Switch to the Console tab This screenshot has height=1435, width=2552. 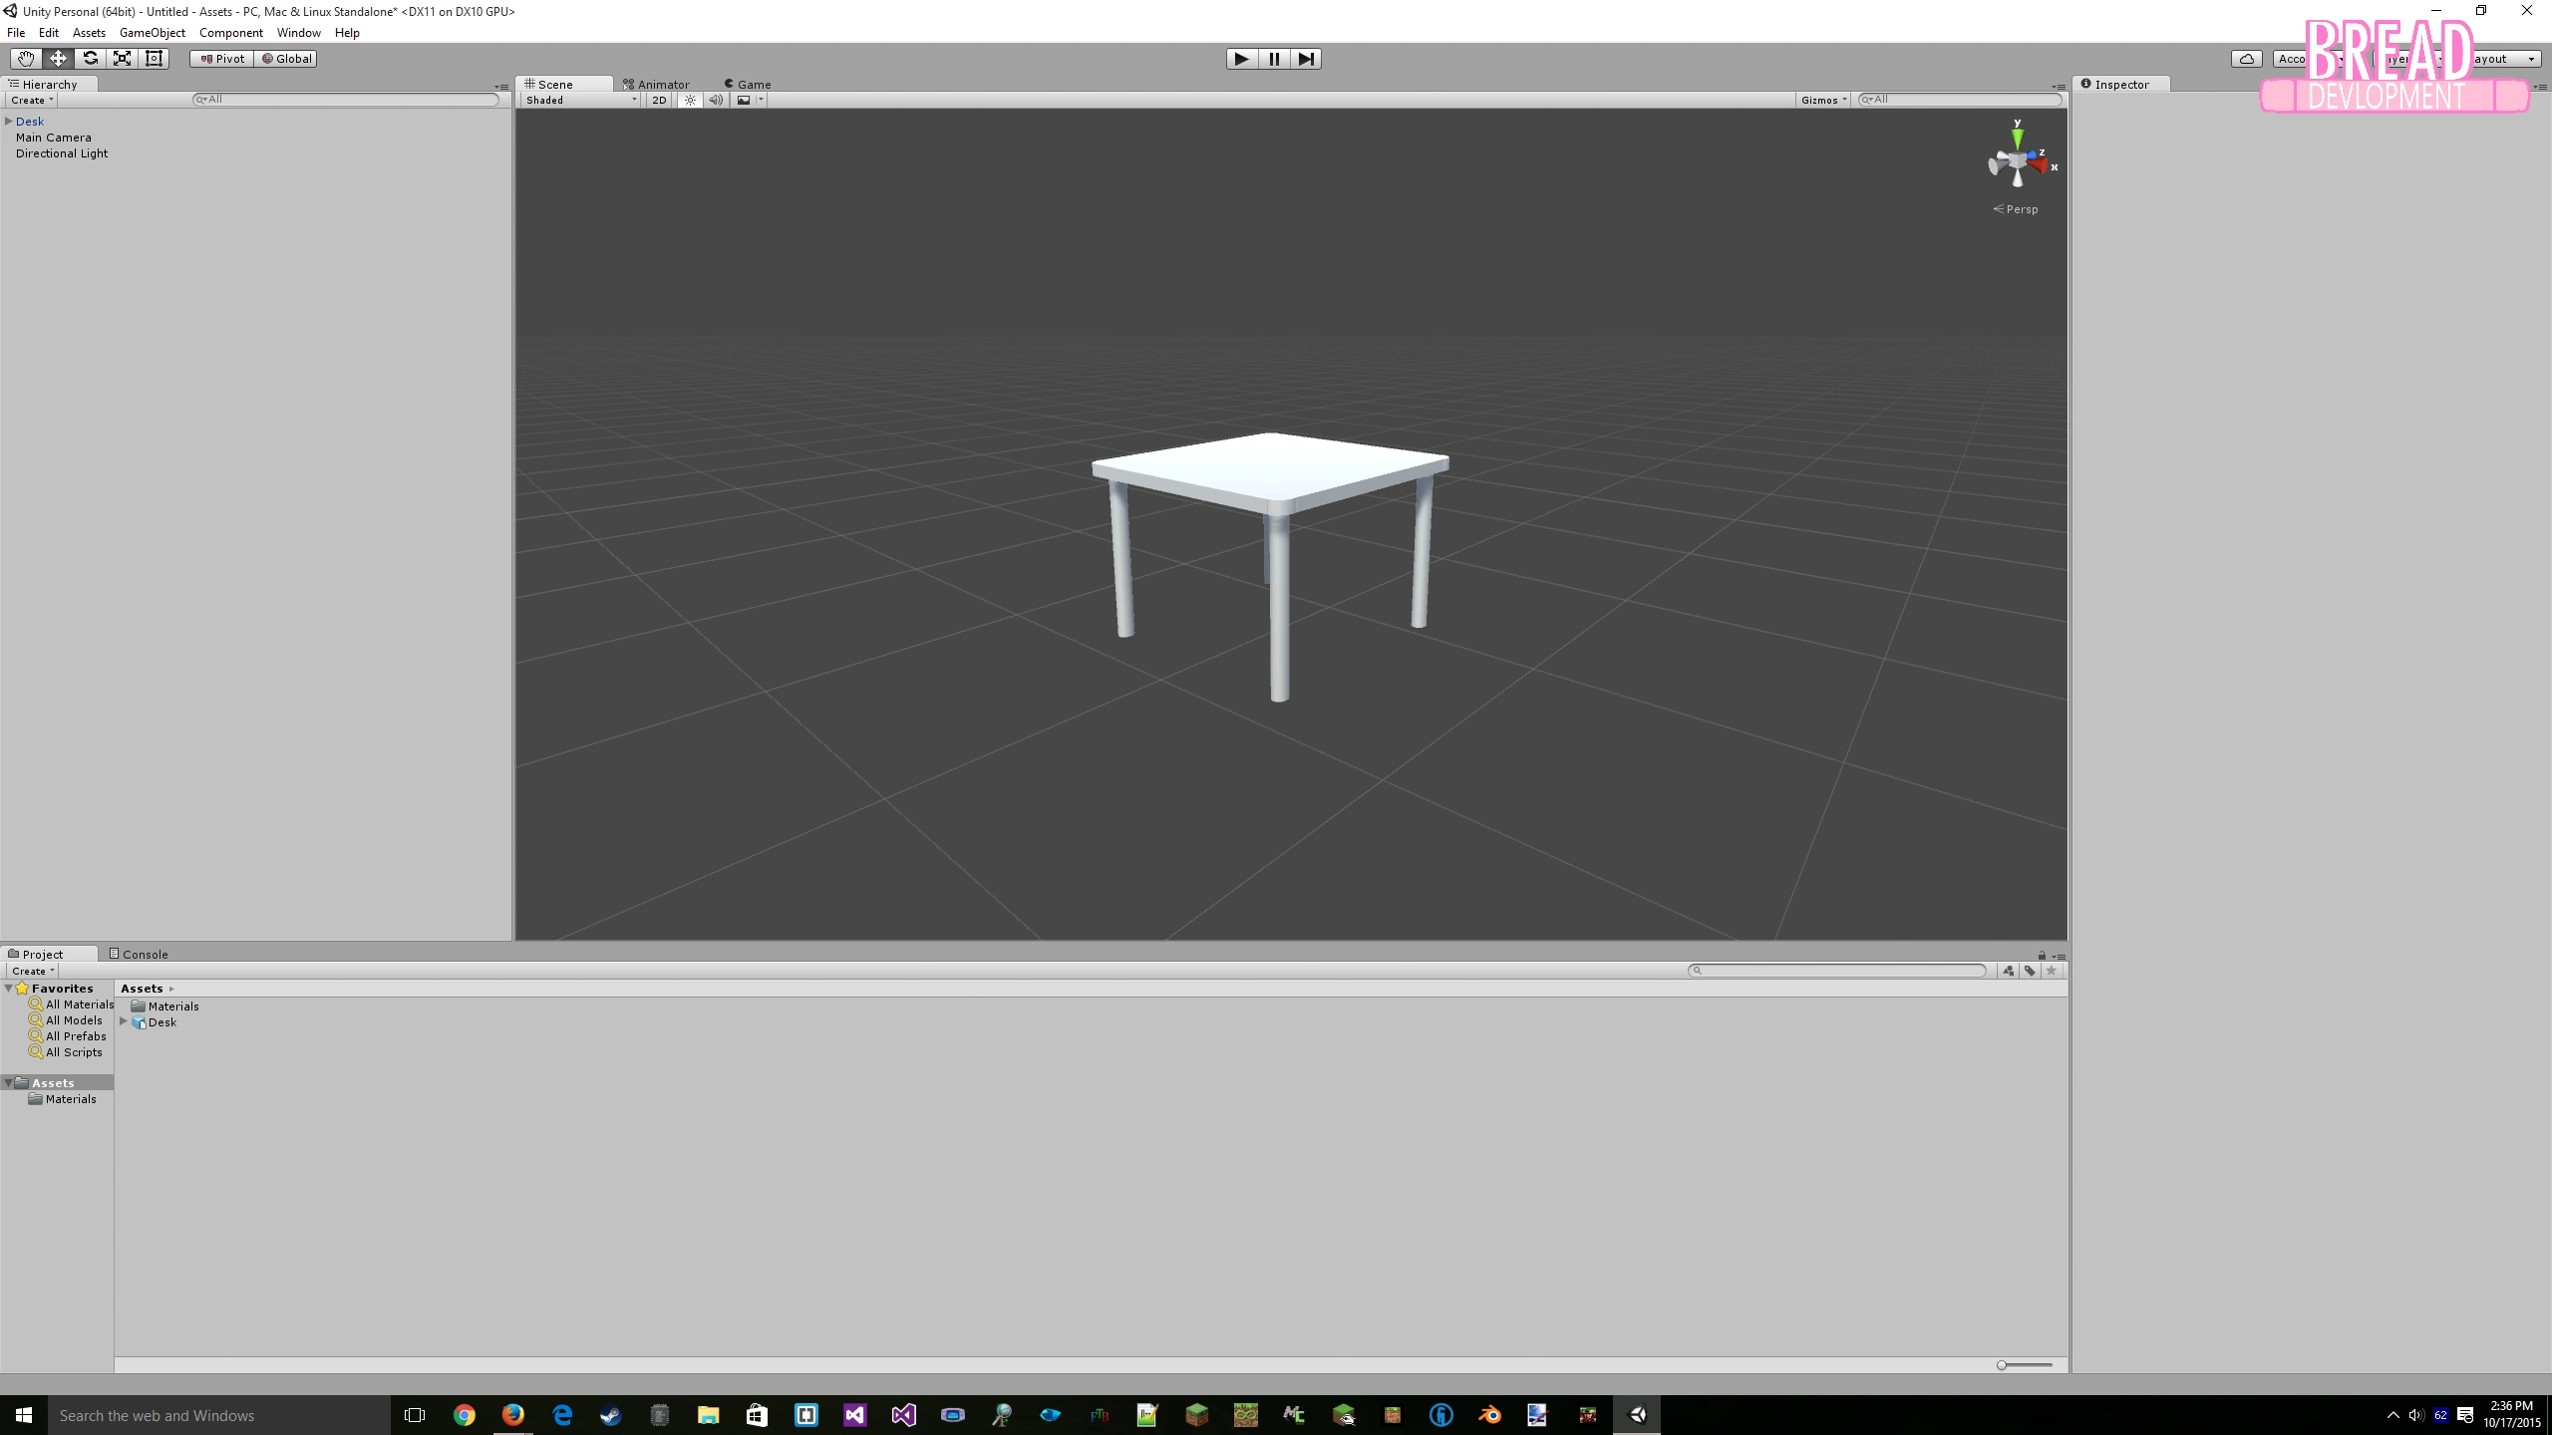click(140, 954)
